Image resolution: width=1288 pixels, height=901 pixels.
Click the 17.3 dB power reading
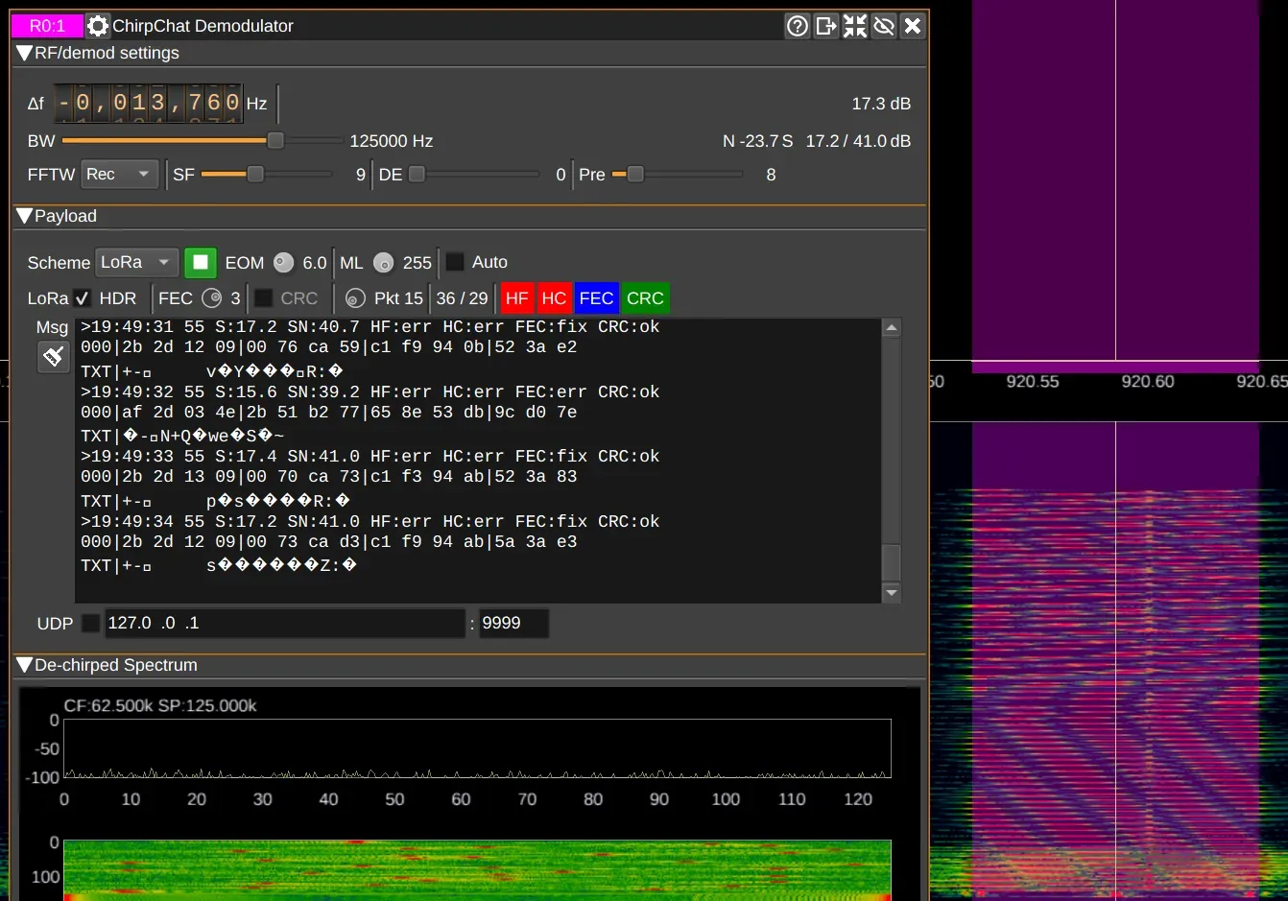click(x=881, y=104)
